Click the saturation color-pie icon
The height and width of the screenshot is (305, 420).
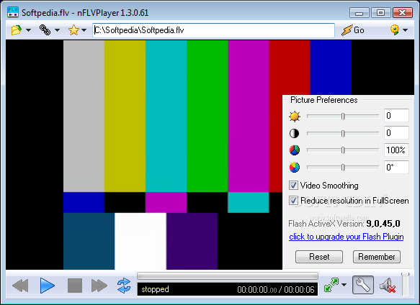[295, 150]
